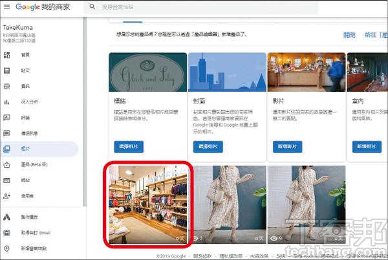Open the hamburger main menu
Screen dimensions: 388x260
(x=6, y=6)
